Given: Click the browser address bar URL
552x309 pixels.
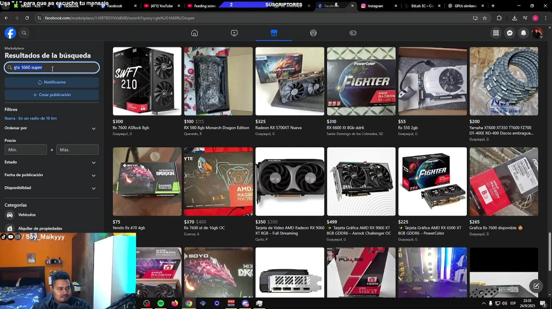Looking at the screenshot, I should 120,18.
